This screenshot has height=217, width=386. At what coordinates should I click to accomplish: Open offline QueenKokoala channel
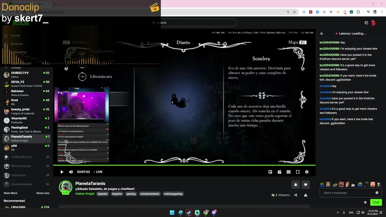[27, 184]
